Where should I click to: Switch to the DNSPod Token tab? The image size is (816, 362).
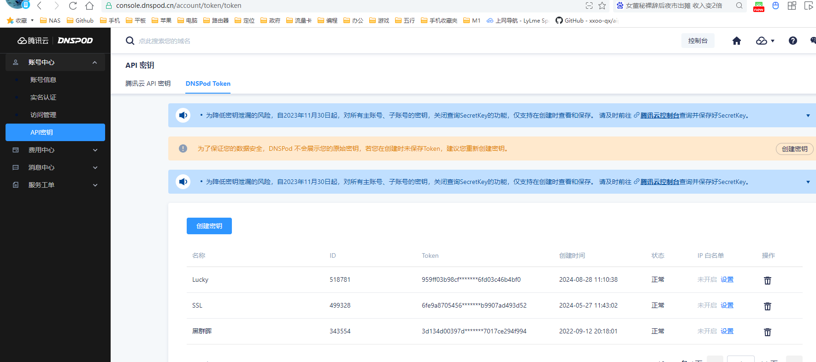tap(208, 83)
